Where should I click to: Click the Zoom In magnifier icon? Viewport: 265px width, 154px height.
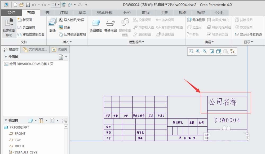click(x=198, y=51)
